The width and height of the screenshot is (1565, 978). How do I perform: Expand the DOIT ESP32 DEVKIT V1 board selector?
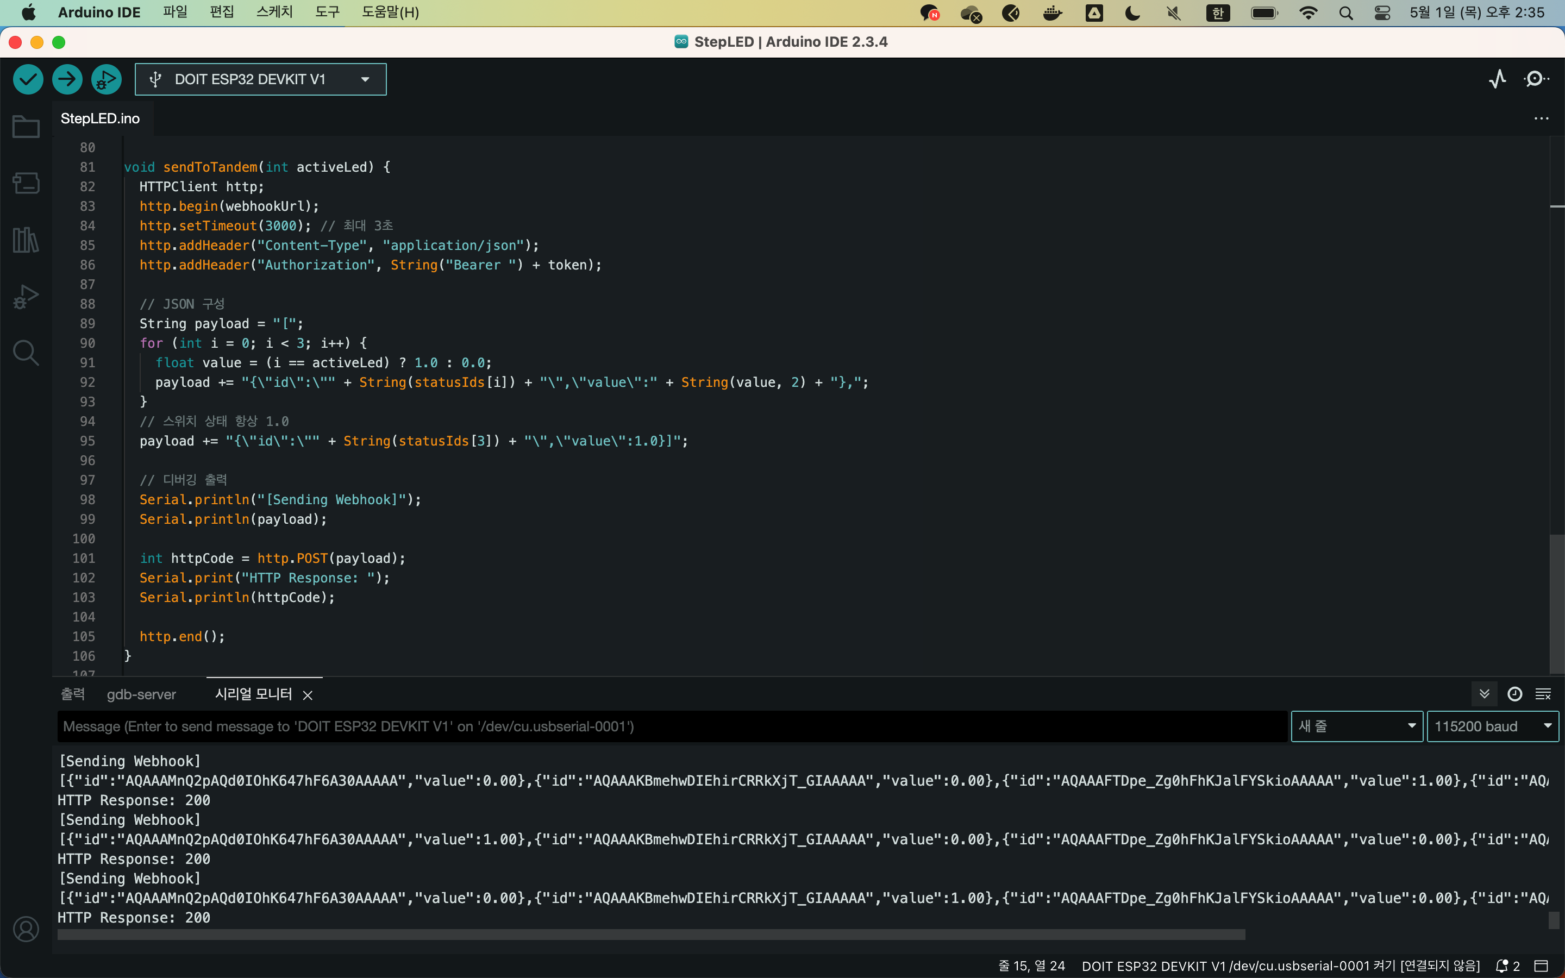[x=260, y=79]
